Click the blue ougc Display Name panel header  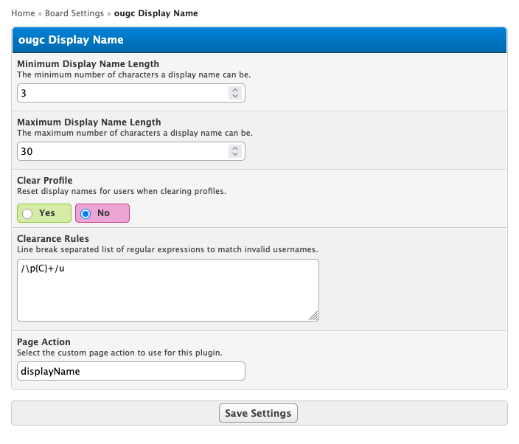259,40
